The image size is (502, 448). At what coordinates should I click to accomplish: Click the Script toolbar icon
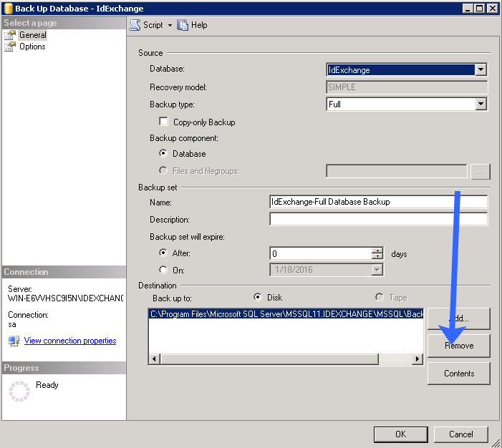pos(135,25)
